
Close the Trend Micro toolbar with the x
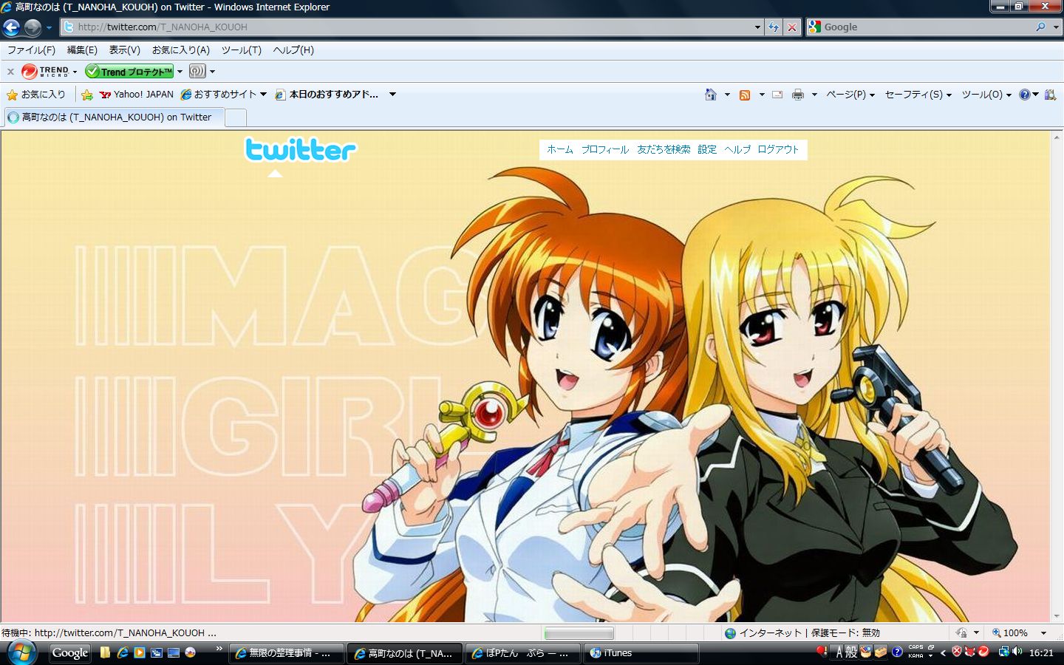[10, 72]
